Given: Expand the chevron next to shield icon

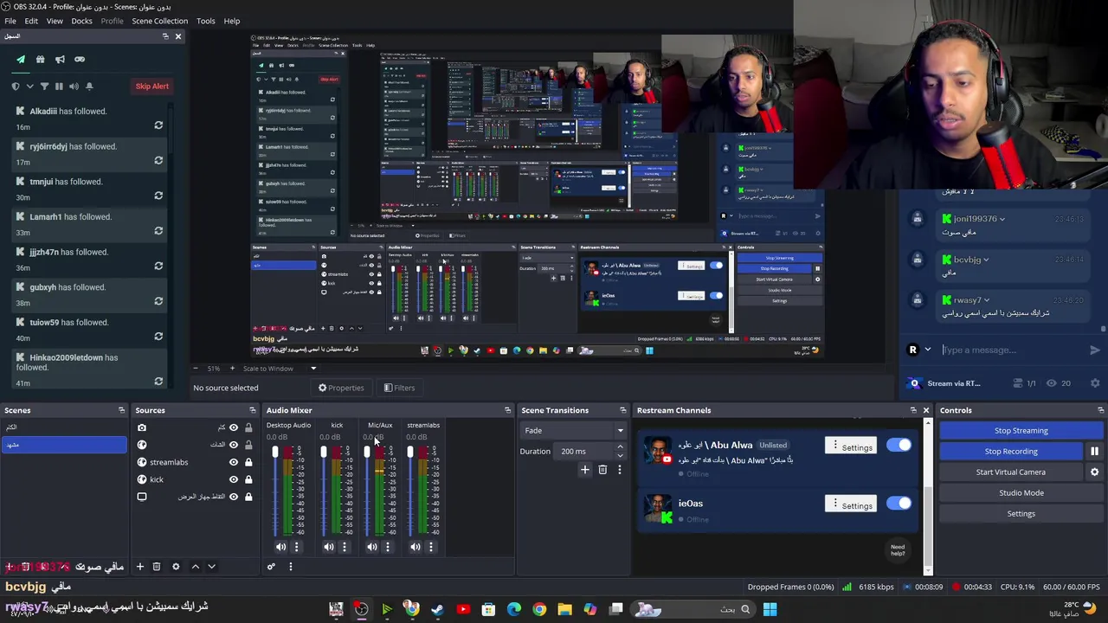Looking at the screenshot, I should point(29,87).
